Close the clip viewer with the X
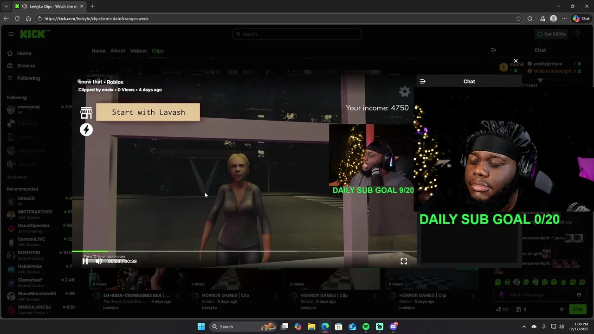 516,61
